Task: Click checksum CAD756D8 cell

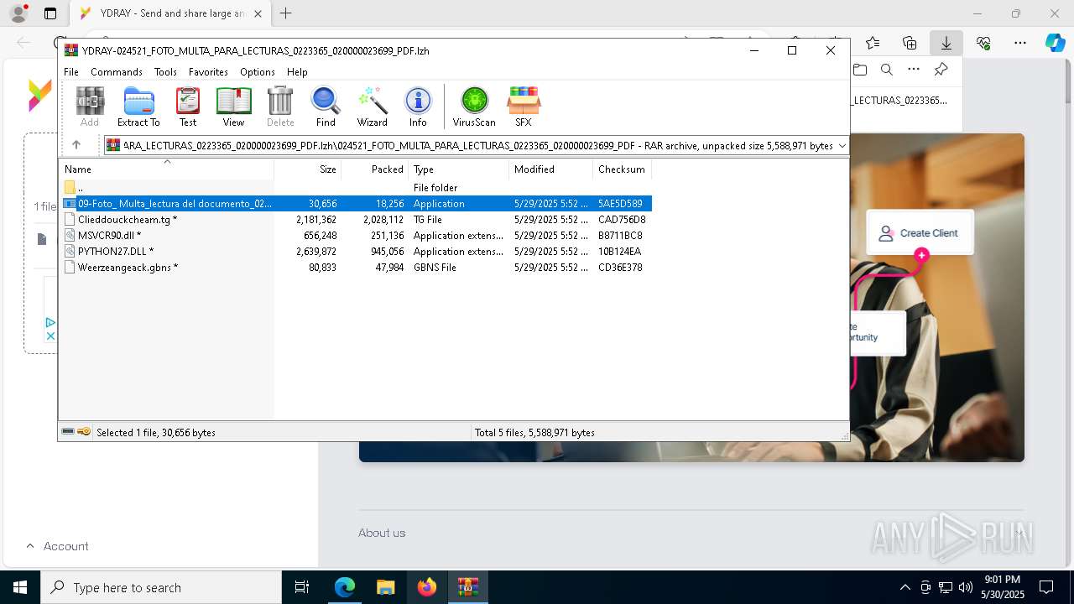Action: click(x=622, y=220)
